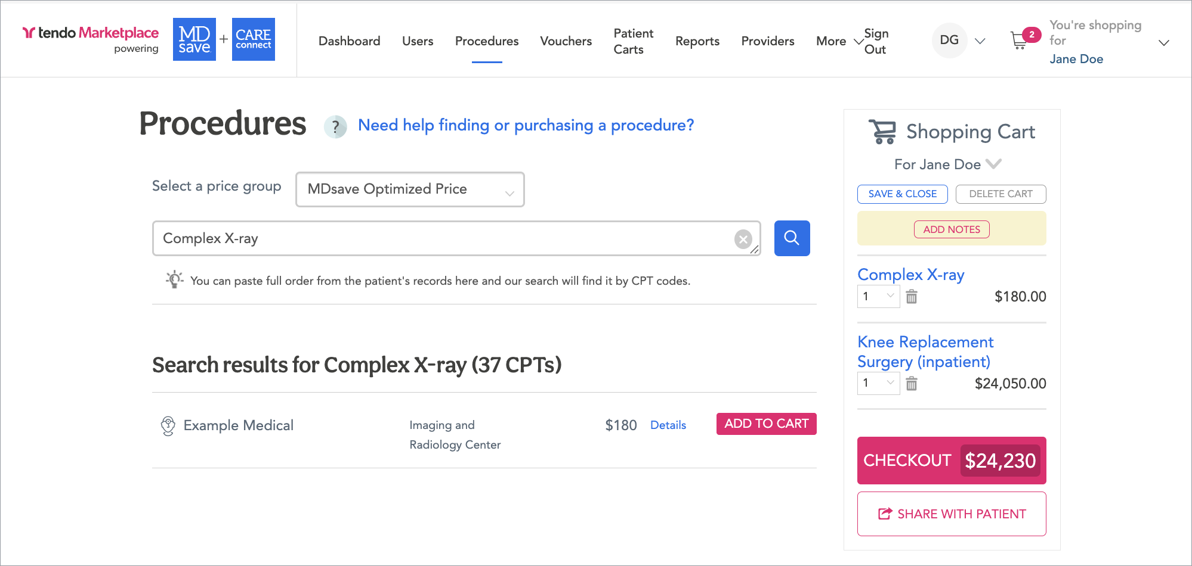Click the DG user avatar
This screenshot has width=1192, height=566.
point(949,41)
